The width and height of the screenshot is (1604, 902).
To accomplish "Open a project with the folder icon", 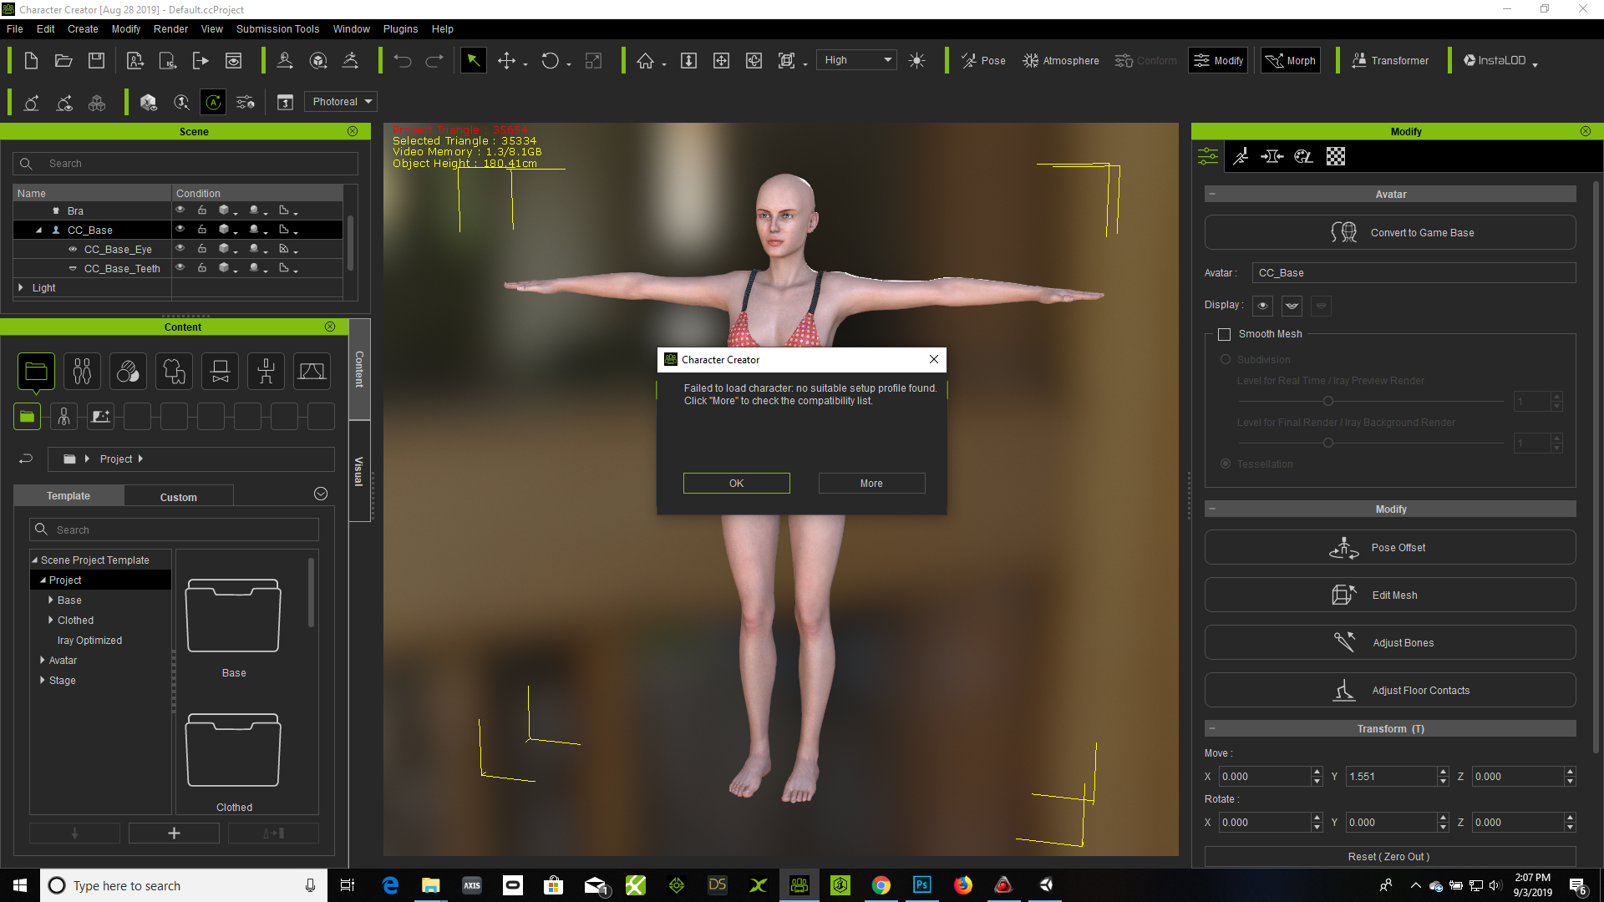I will pos(63,60).
